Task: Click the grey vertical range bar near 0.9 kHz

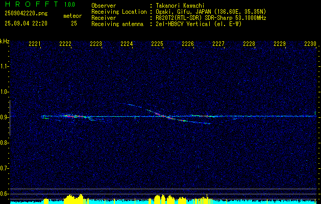Action: click(10, 118)
